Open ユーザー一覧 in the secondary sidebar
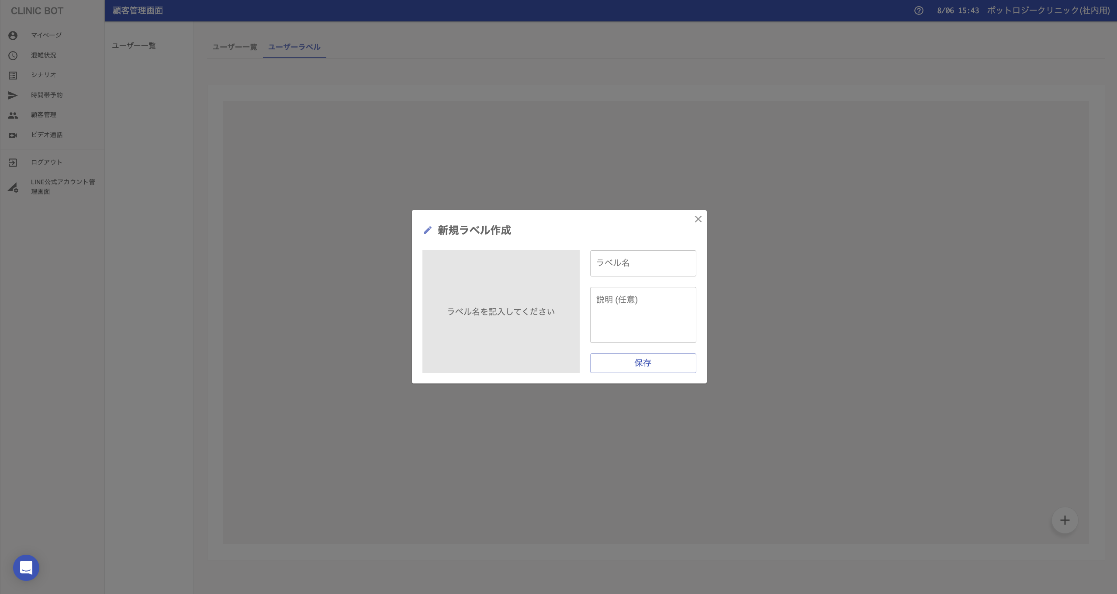The width and height of the screenshot is (1117, 594). [x=134, y=46]
